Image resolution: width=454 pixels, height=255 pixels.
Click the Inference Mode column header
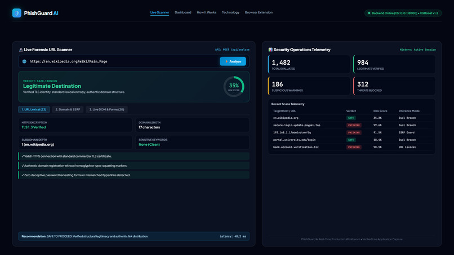point(409,111)
